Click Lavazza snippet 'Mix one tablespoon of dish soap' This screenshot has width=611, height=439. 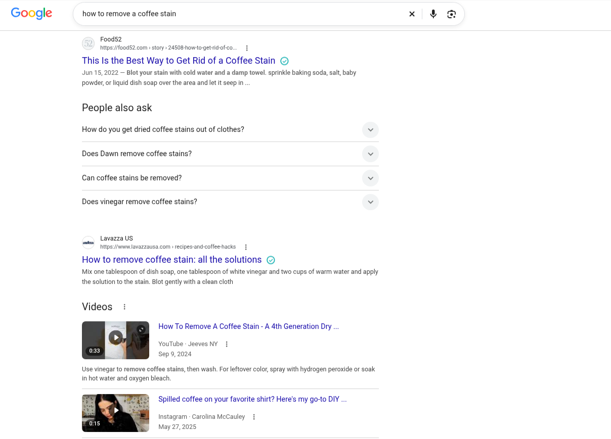click(x=230, y=277)
